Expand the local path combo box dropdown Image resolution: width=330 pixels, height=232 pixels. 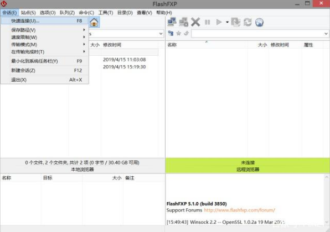click(161, 34)
